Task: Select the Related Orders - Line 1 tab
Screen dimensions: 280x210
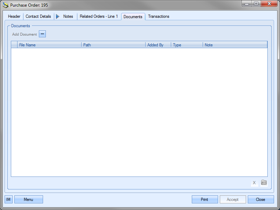Action: tap(99, 16)
